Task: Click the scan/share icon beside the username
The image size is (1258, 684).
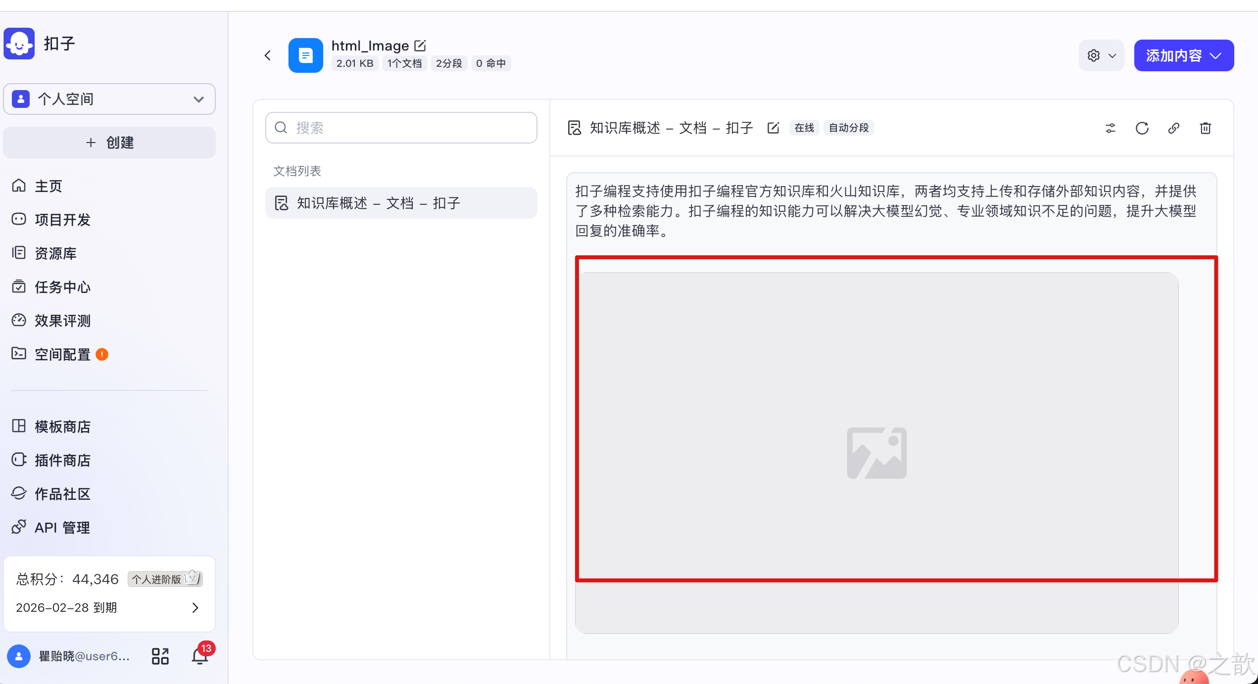Action: coord(159,655)
